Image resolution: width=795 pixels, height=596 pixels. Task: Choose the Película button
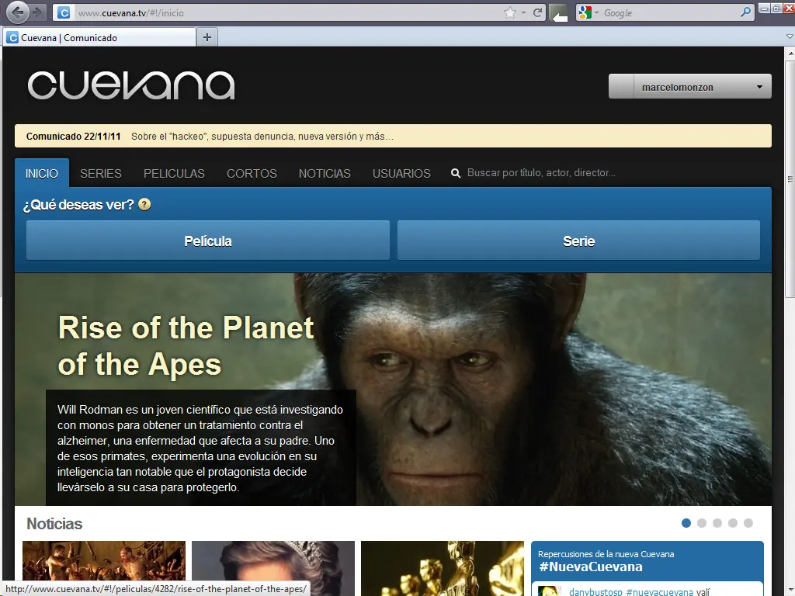208,241
